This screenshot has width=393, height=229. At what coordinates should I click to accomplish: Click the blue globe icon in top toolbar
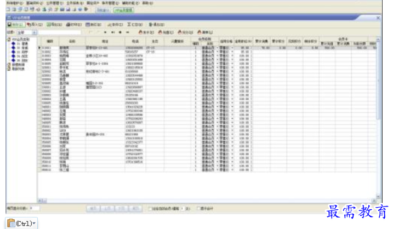80,9
